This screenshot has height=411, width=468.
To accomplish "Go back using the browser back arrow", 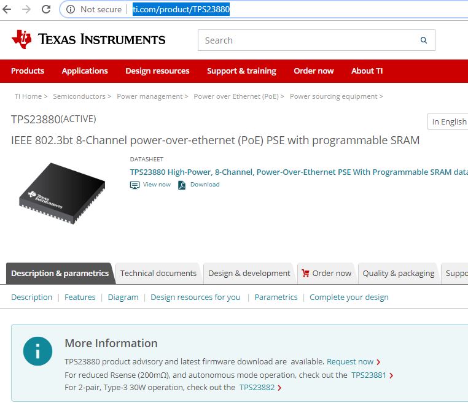I will [x=6, y=9].
